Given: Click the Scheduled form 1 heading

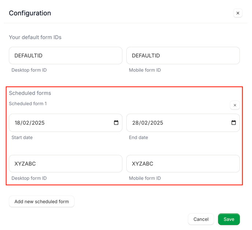Looking at the screenshot, I should coord(28,103).
